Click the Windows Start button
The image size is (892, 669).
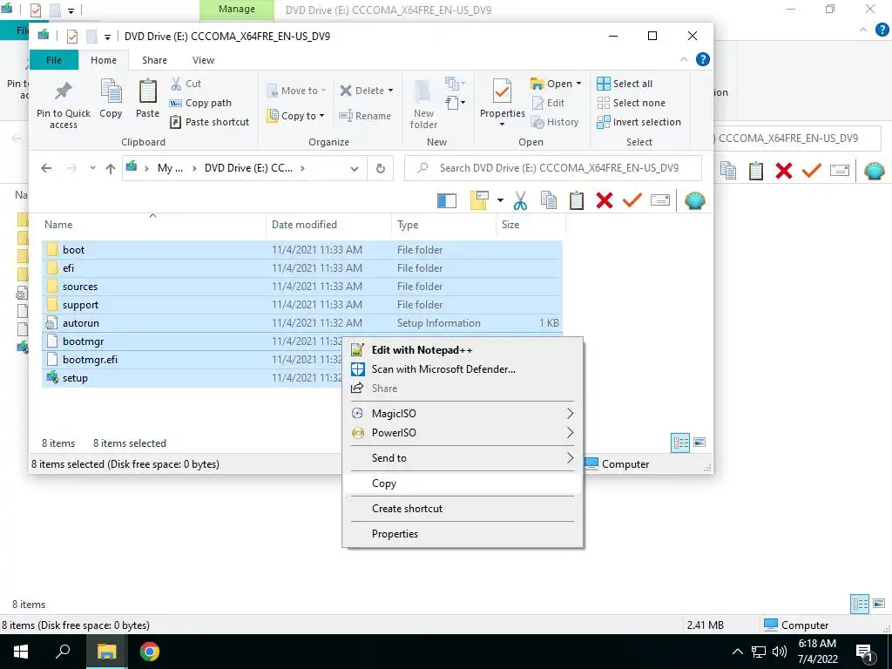click(x=21, y=652)
